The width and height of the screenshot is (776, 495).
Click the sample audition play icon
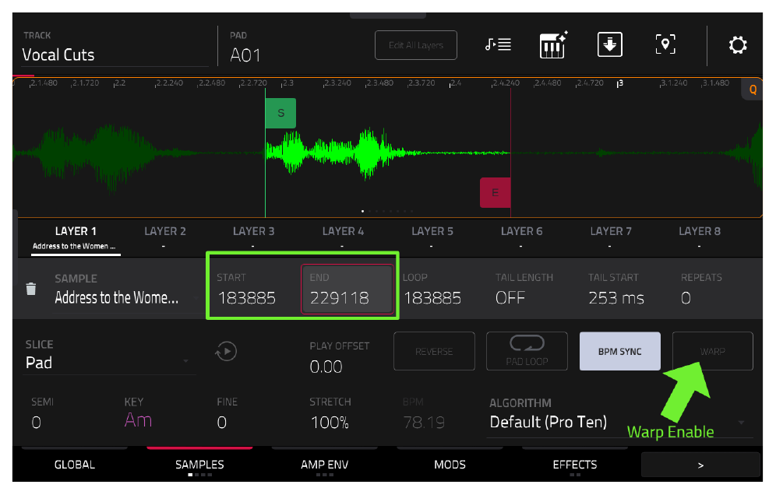(226, 352)
